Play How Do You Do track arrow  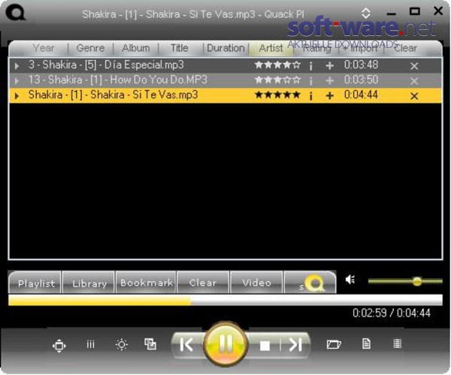(17, 81)
